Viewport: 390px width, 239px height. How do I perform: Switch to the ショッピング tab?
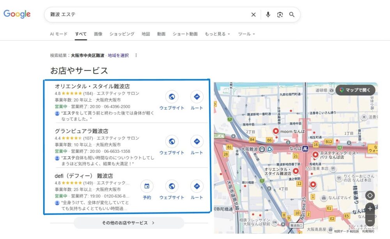[122, 34]
